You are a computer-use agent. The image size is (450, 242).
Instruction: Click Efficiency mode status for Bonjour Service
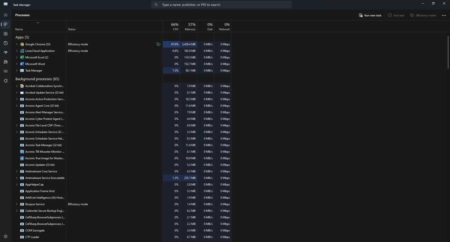click(x=78, y=204)
